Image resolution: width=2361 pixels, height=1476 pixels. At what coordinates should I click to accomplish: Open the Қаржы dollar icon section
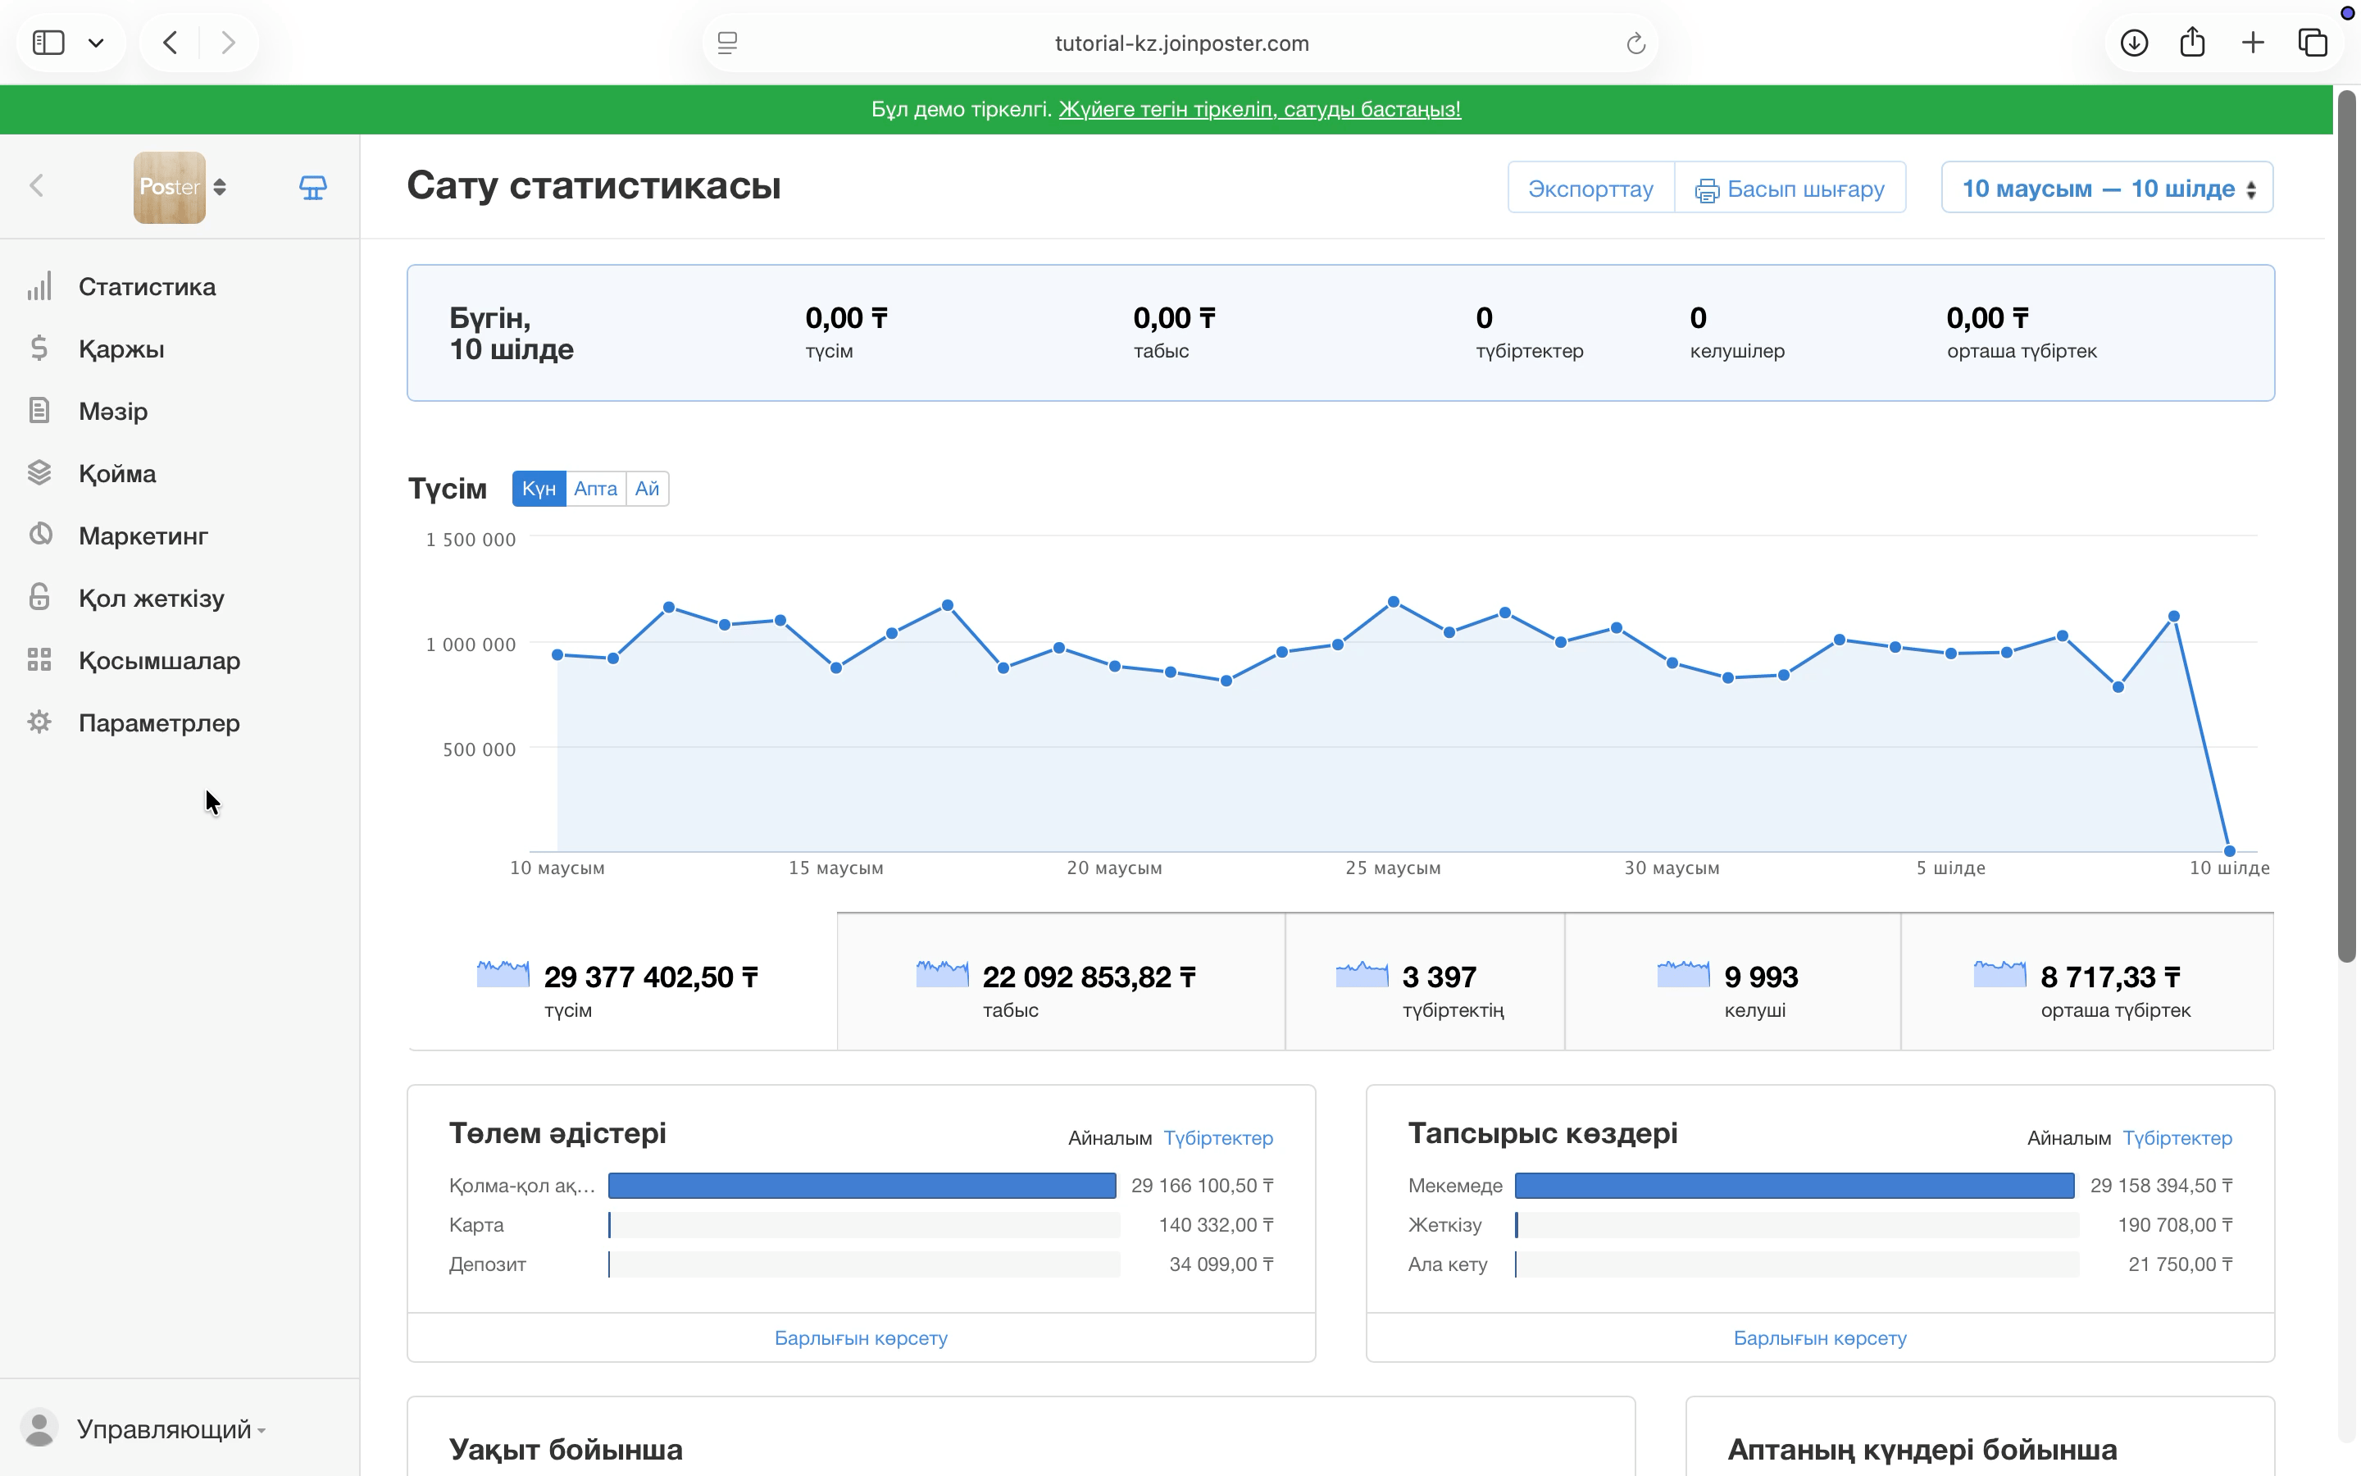point(39,348)
